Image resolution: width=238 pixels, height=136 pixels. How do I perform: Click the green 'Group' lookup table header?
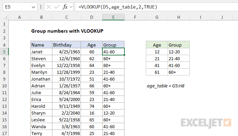(178, 45)
